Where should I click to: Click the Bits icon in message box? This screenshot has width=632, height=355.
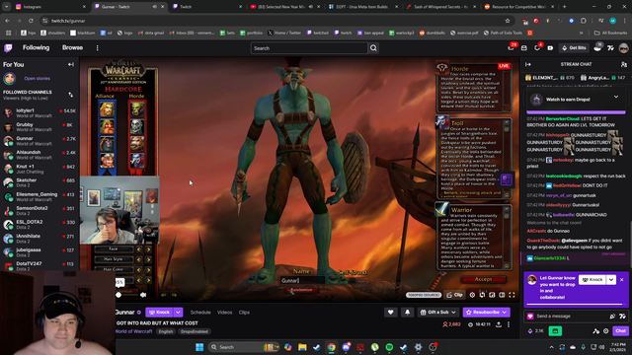tap(612, 316)
